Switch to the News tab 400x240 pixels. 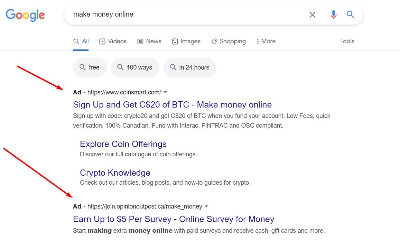tap(149, 41)
